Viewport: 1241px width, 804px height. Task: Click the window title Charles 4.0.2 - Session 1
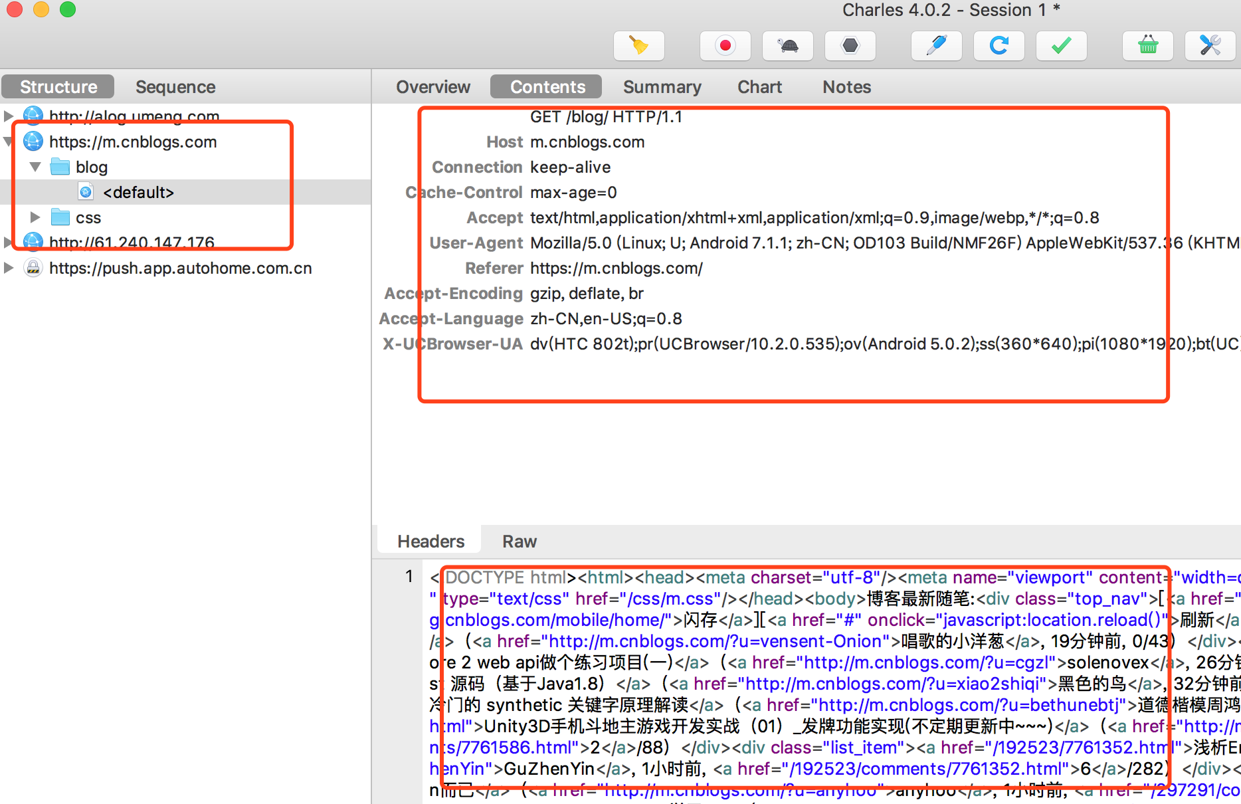951,10
